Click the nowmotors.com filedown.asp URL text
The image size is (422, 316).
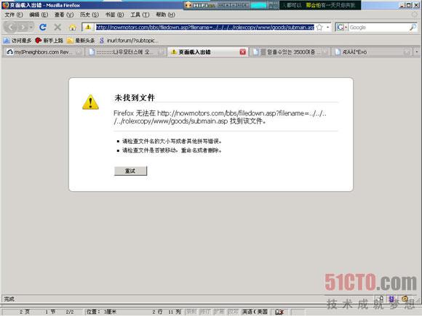coord(220,117)
